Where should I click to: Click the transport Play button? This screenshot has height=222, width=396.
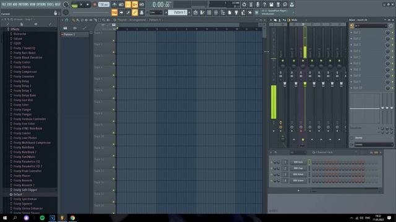pyautogui.click(x=81, y=4)
